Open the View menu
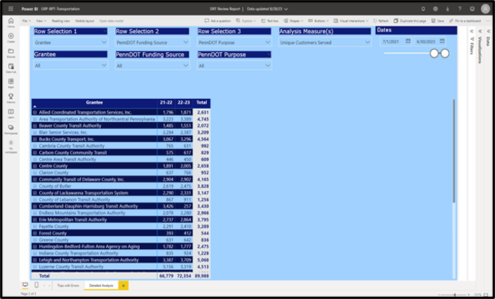 41,21
